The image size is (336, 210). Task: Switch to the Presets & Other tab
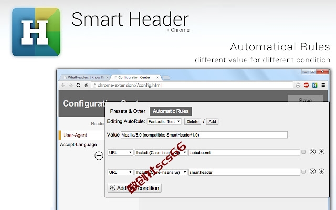[128, 111]
